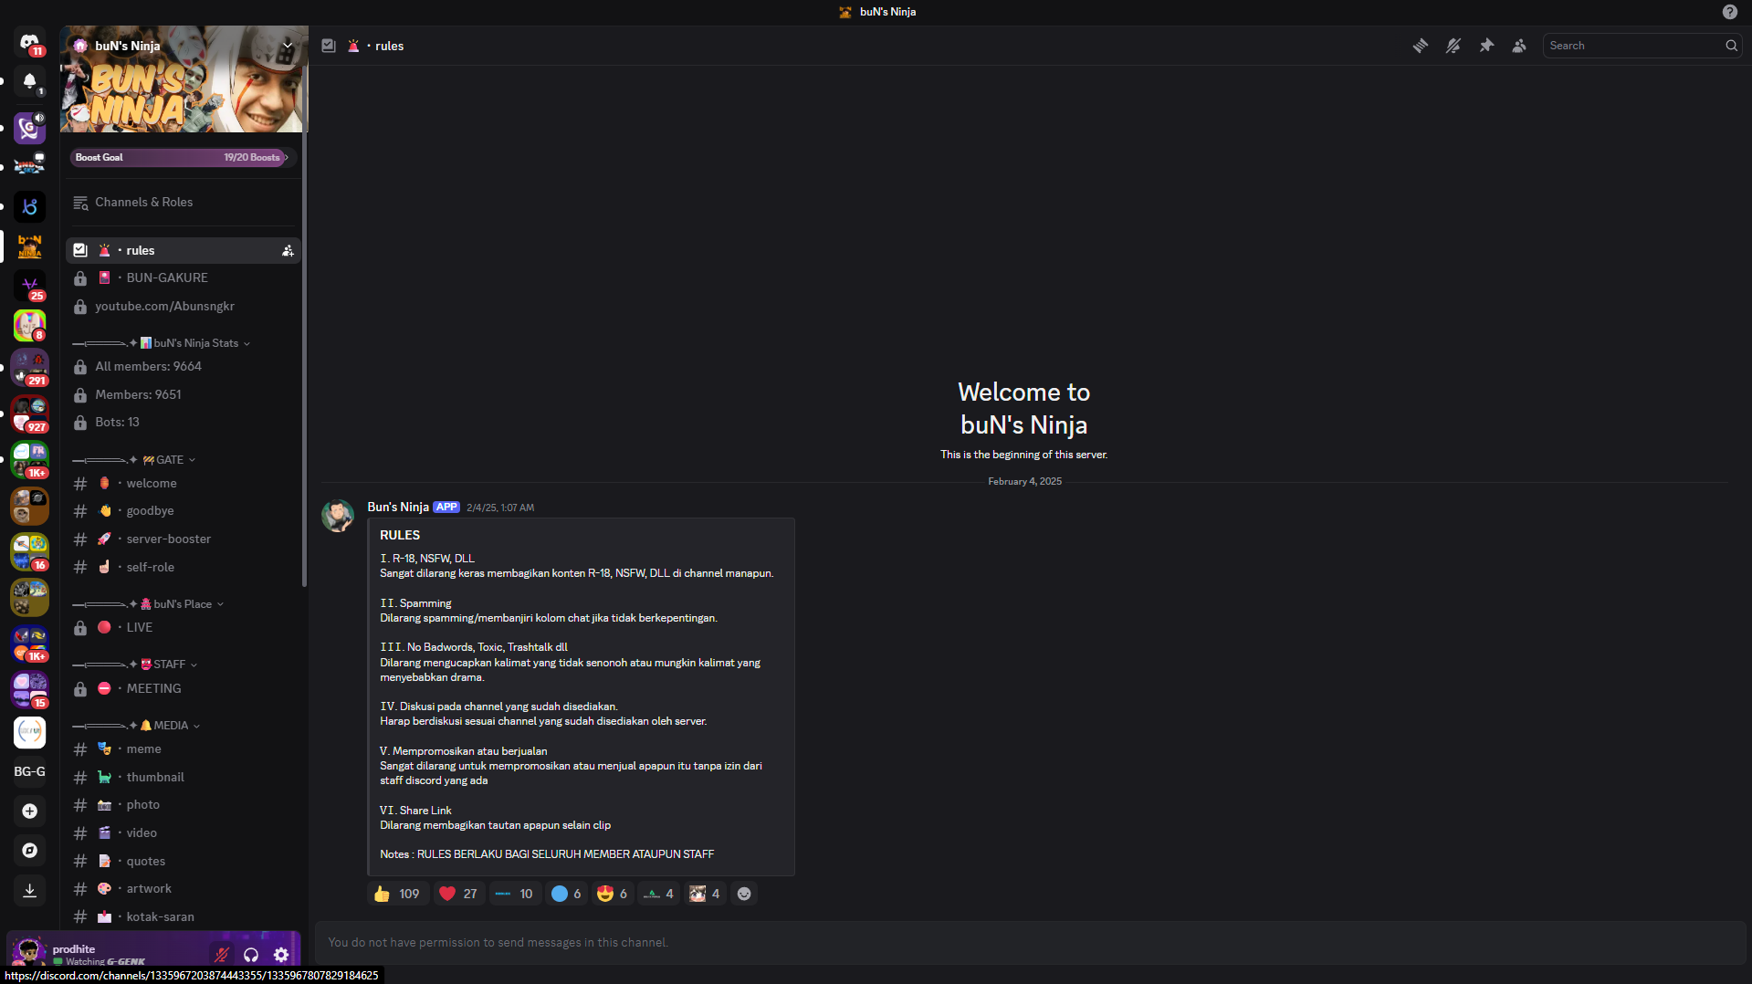This screenshot has width=1752, height=984.
Task: Open Bun's Ninja bot avatar
Action: click(338, 516)
